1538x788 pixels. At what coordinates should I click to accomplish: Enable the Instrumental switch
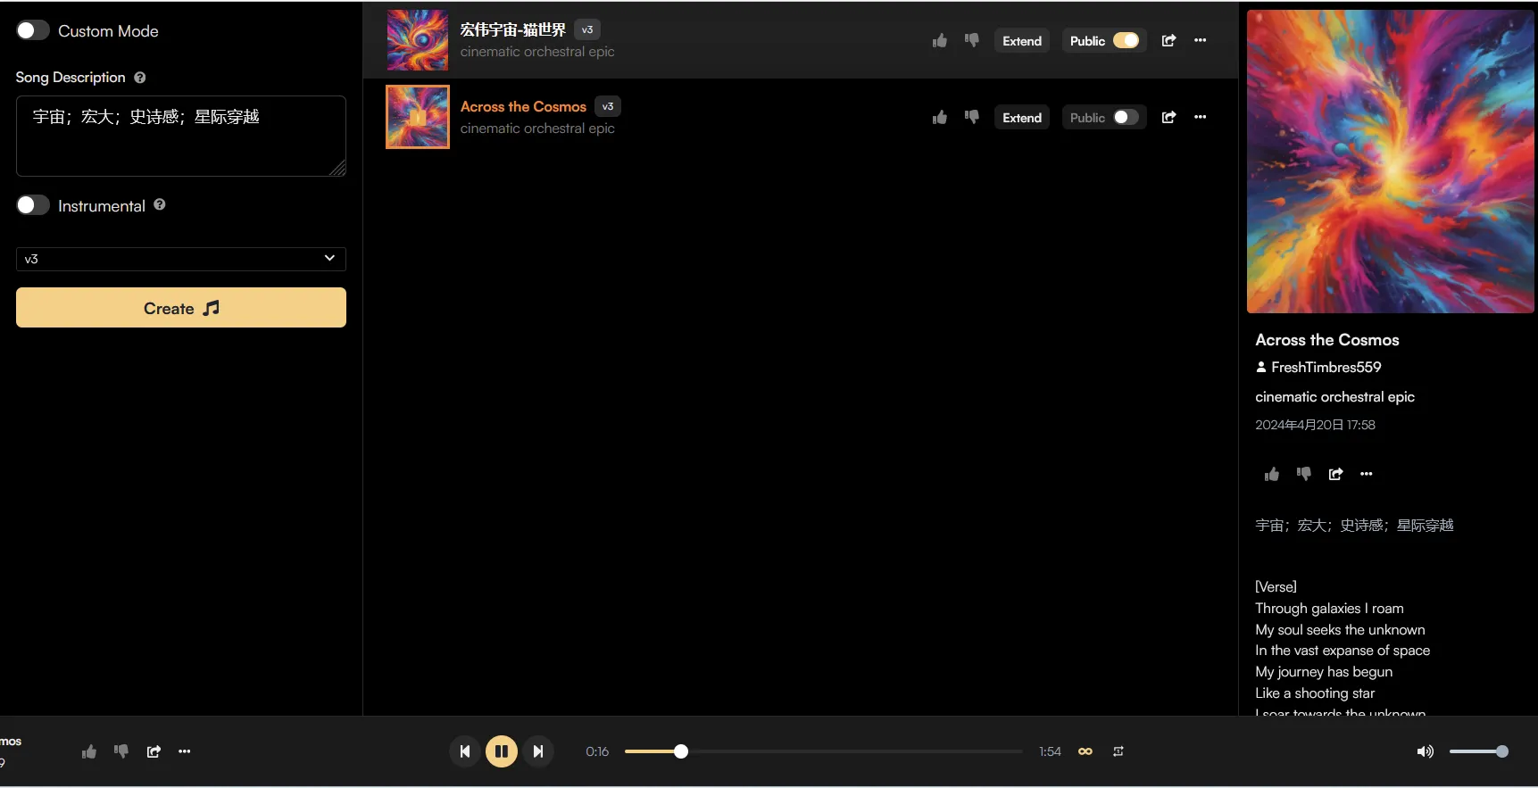pos(33,205)
